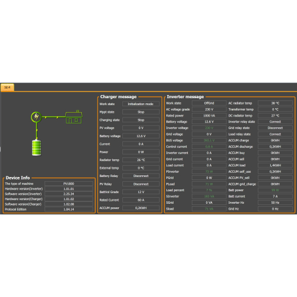The width and height of the screenshot is (297, 297).
Task: Click the house load icon
Action: 74,117
